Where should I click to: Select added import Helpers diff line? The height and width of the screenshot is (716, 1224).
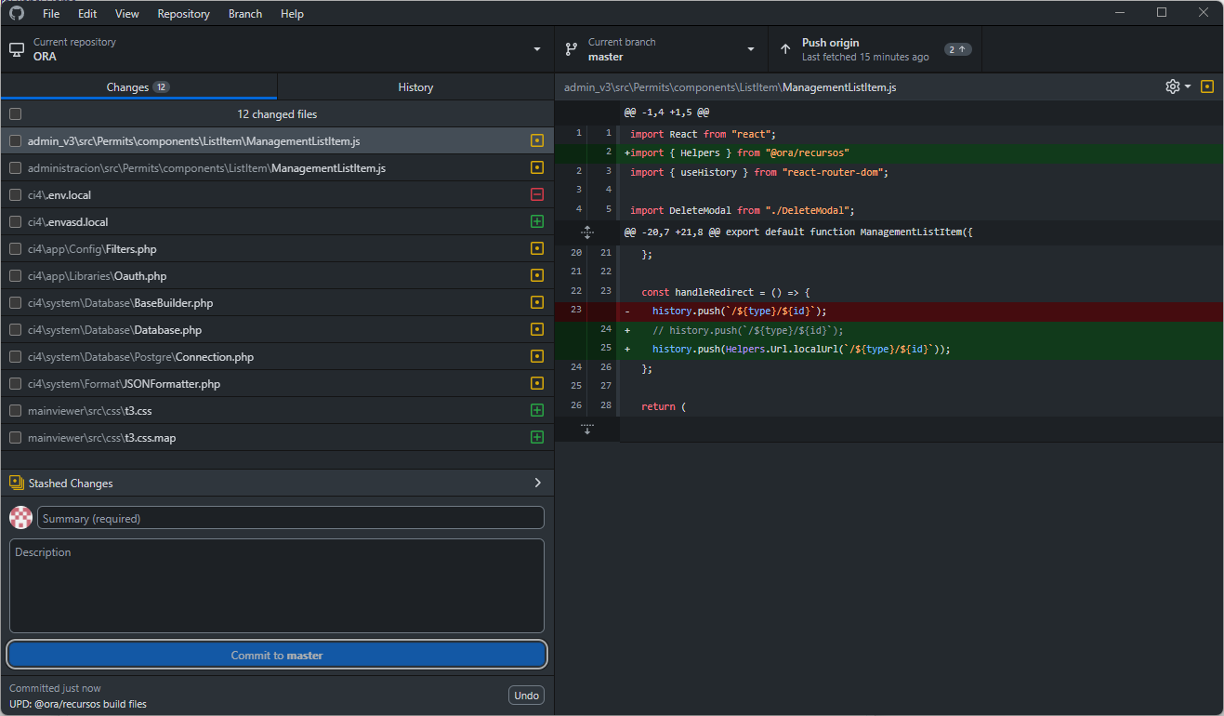click(921, 152)
